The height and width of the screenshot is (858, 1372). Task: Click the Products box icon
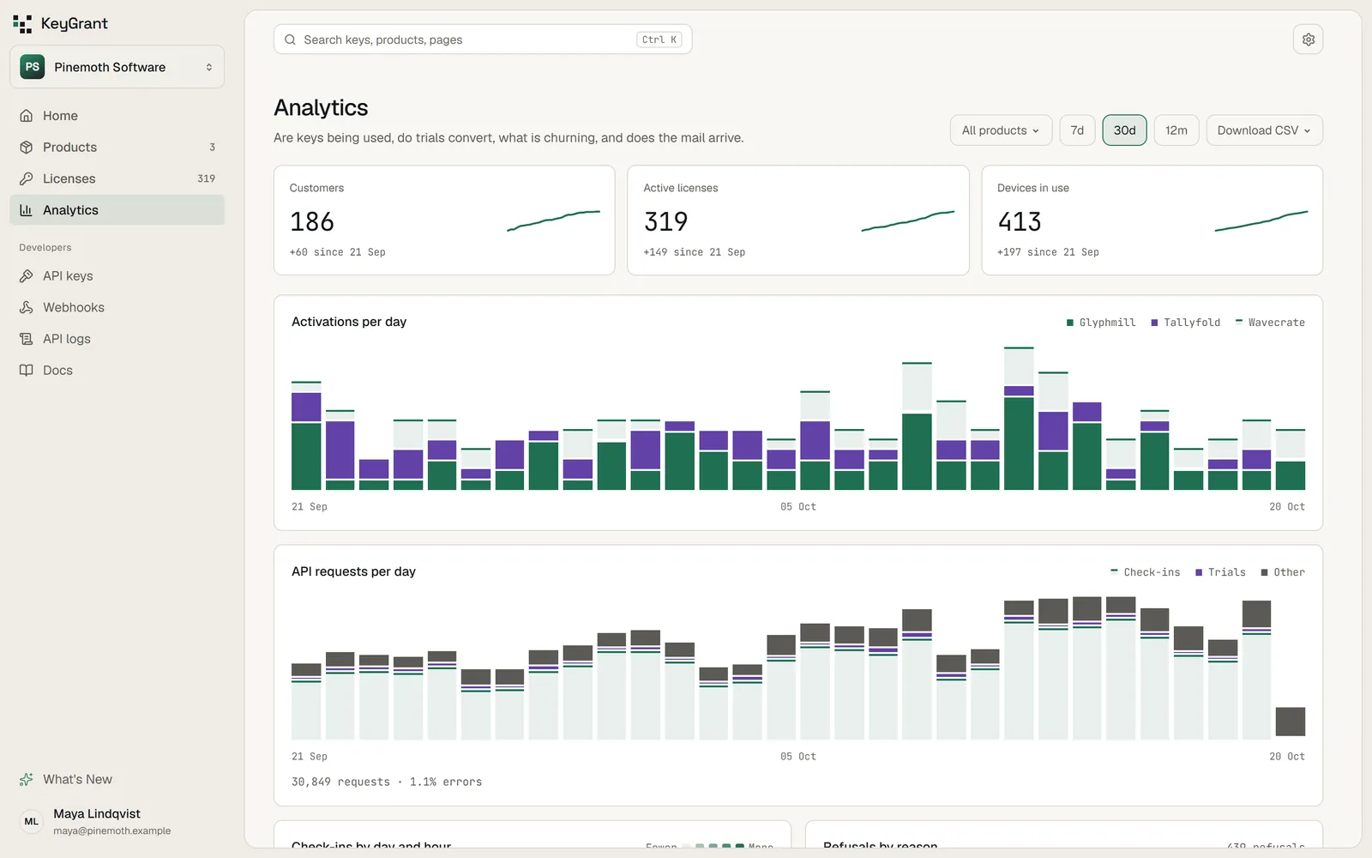[27, 148]
